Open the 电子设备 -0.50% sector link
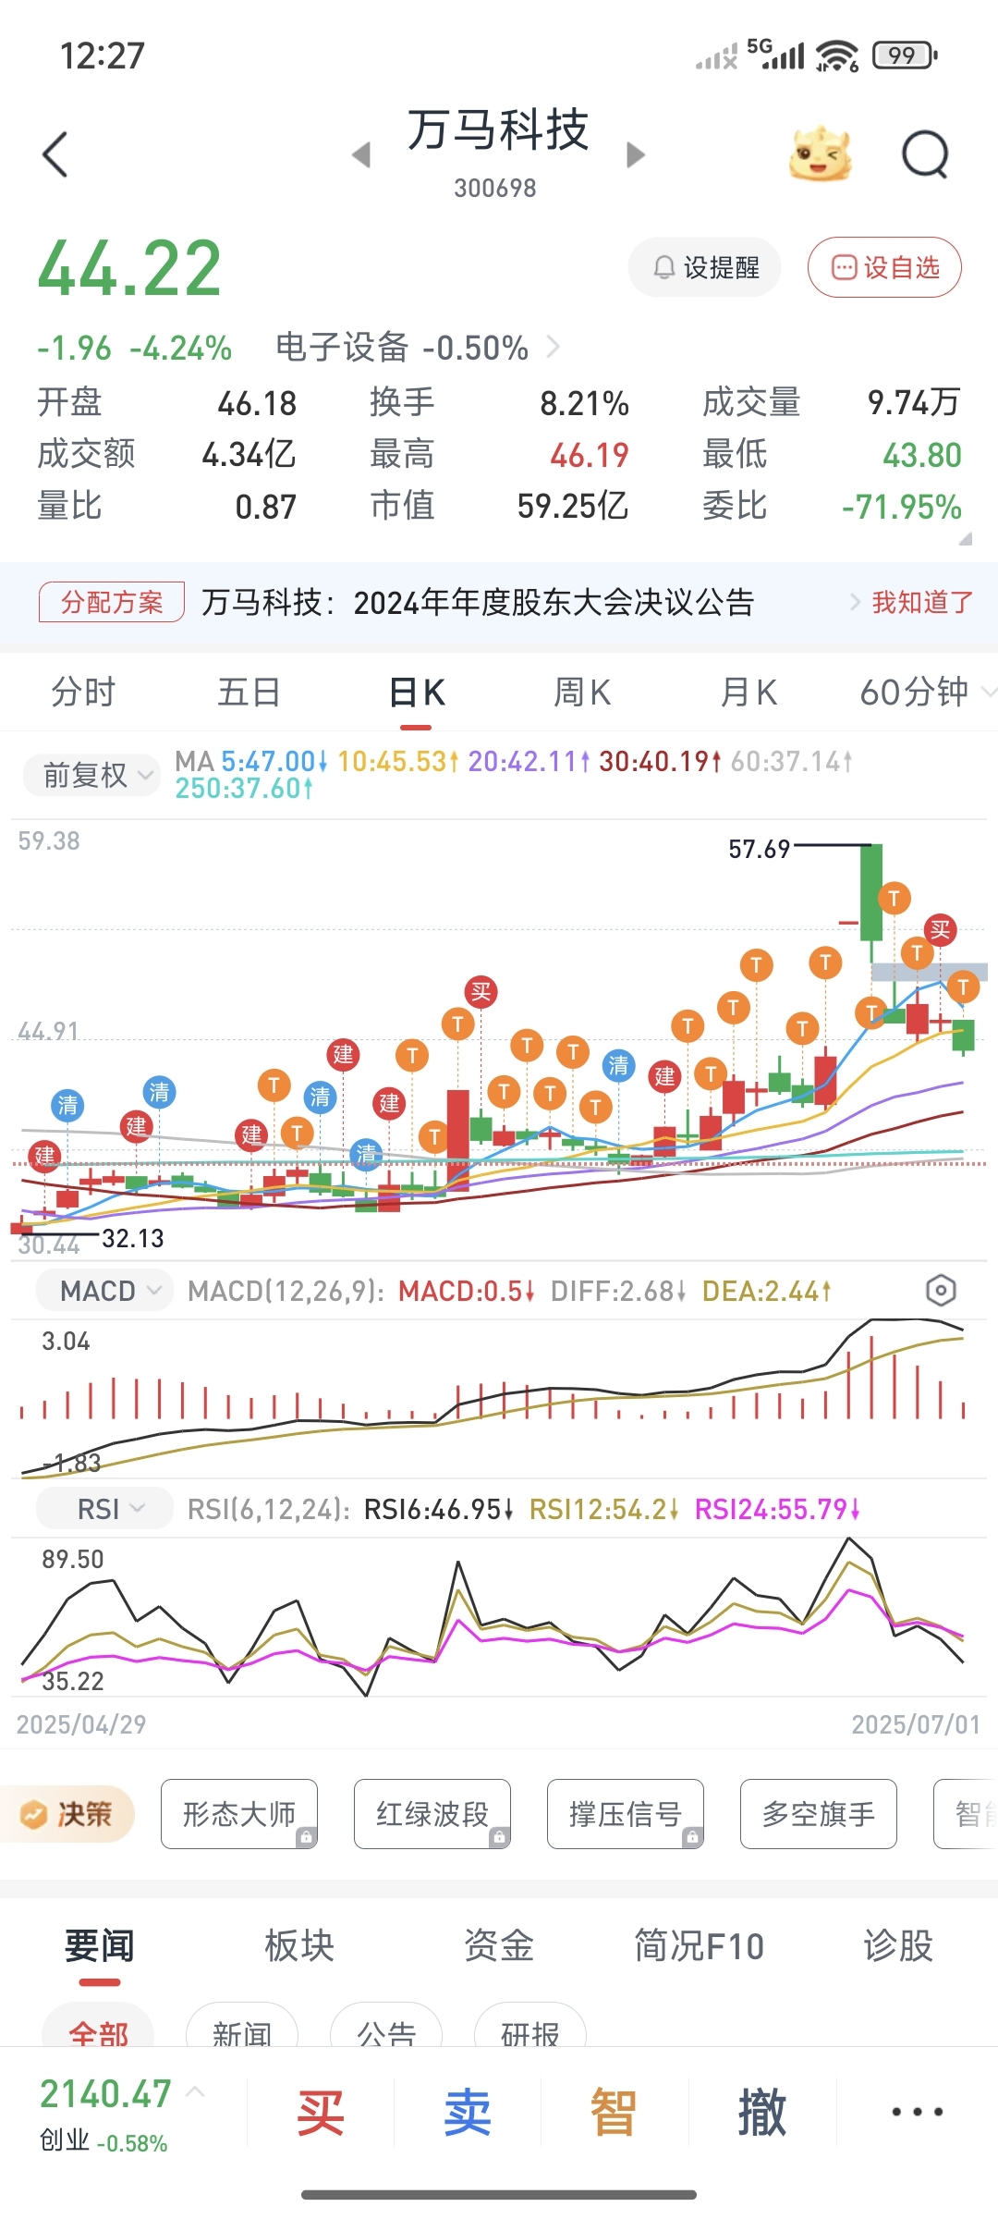Screen dimensions: 998x2219 (x=418, y=348)
